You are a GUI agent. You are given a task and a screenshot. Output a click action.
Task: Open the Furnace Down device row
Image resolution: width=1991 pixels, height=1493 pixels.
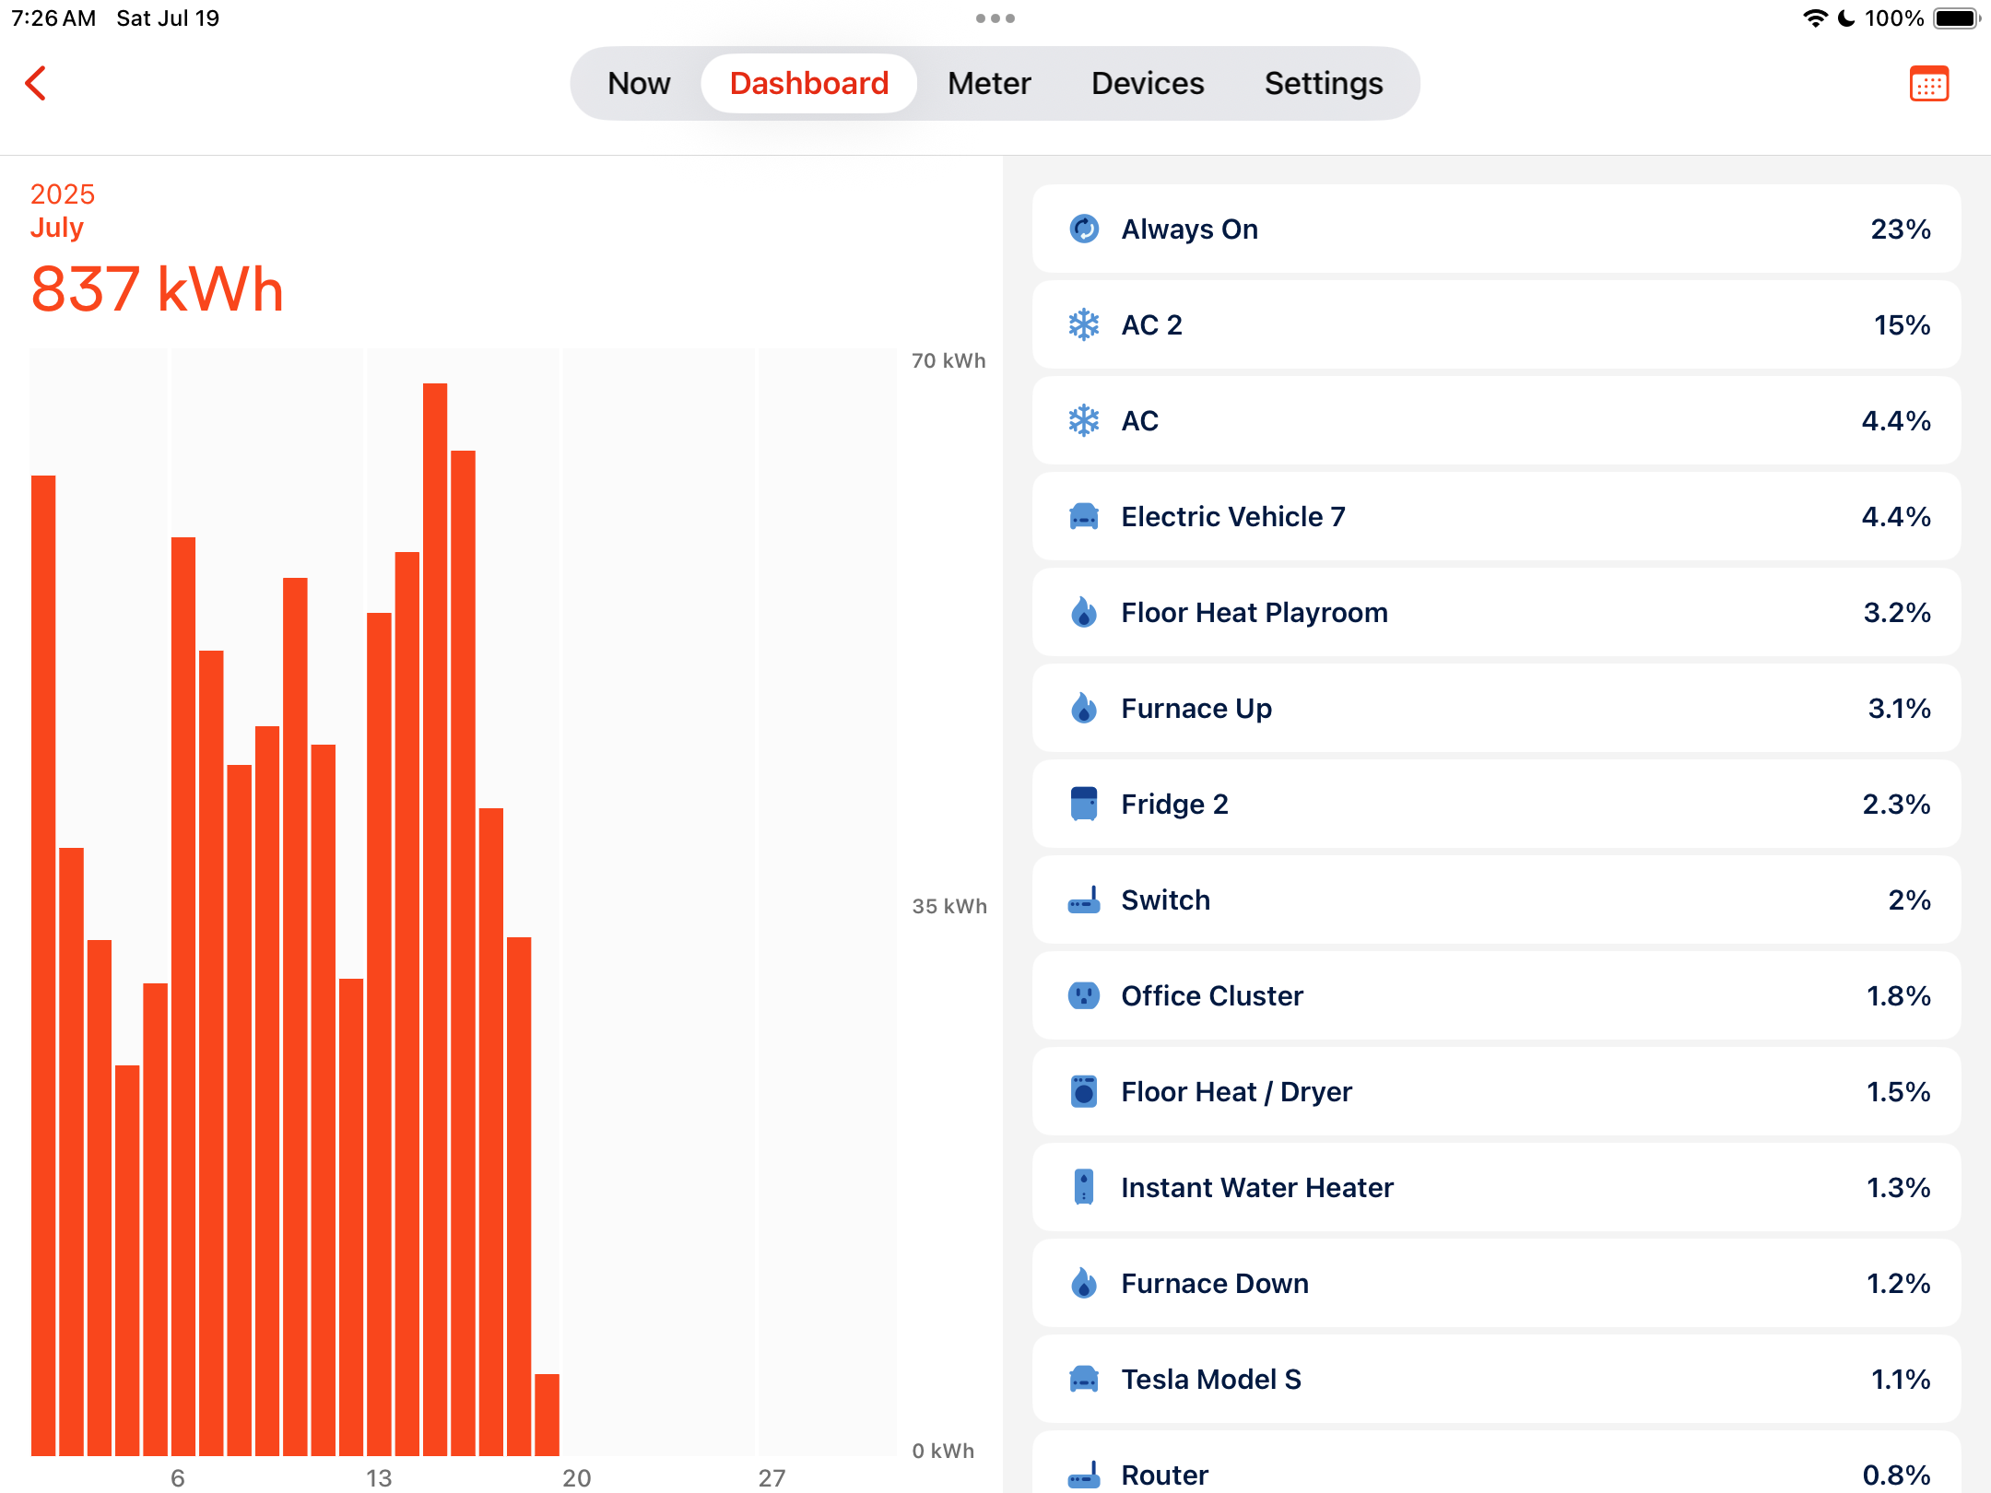tap(1496, 1283)
